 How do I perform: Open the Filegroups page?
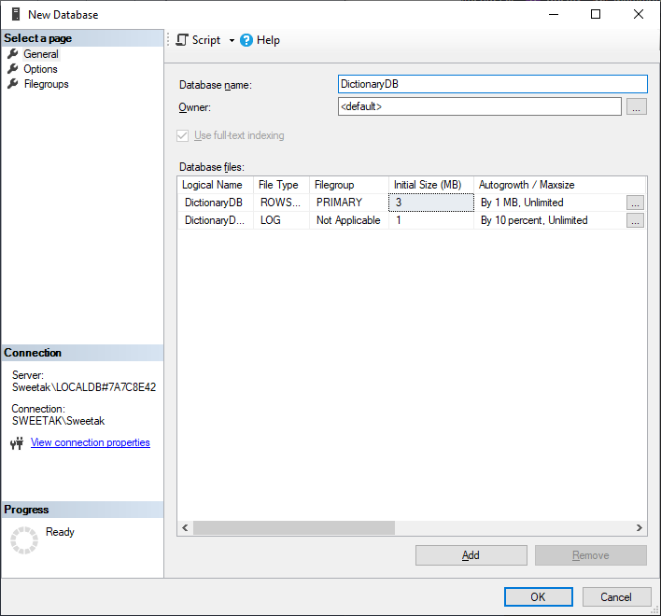tap(47, 84)
